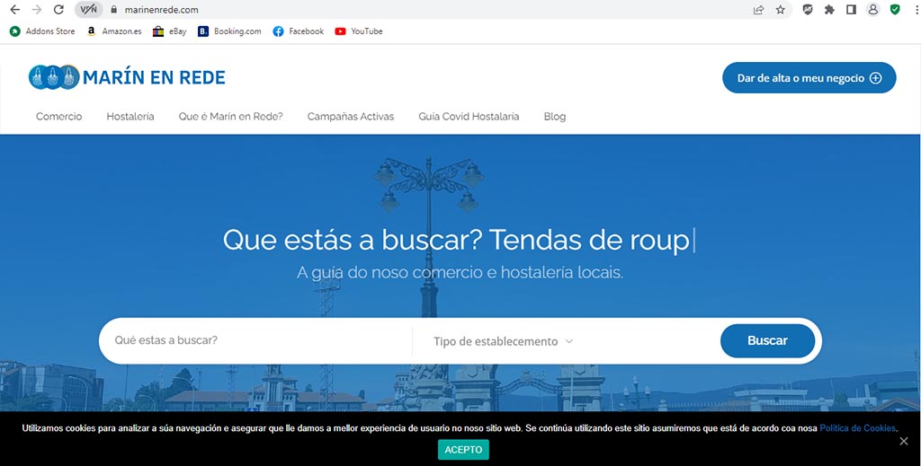Expand the Tipo de establecemento dropdown

tap(504, 341)
